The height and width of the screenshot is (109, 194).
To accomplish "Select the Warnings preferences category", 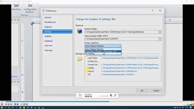I will 48,50.
